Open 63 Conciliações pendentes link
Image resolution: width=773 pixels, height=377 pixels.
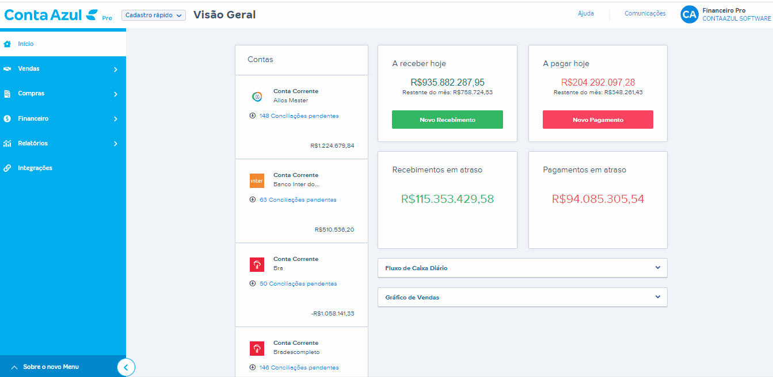298,199
